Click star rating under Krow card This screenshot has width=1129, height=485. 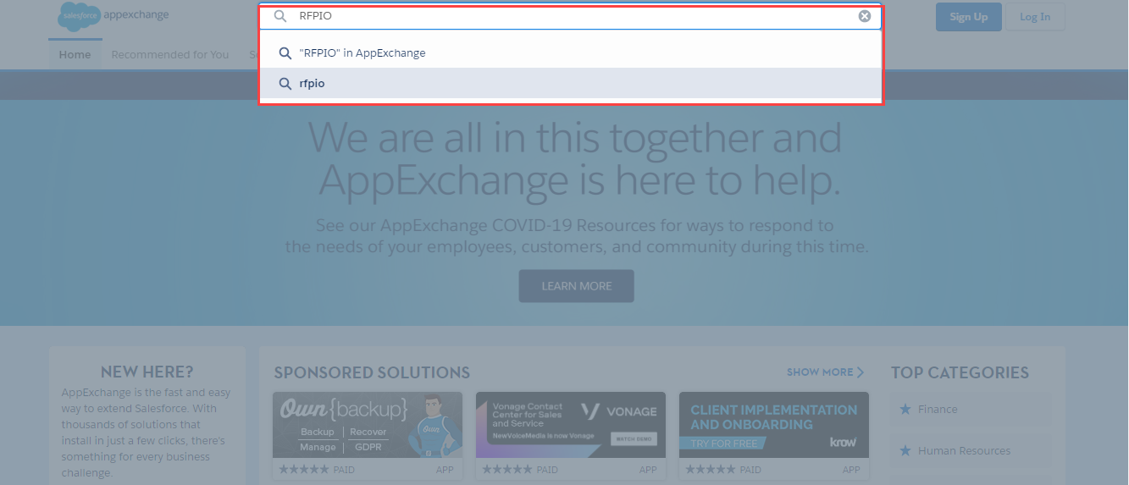[710, 470]
